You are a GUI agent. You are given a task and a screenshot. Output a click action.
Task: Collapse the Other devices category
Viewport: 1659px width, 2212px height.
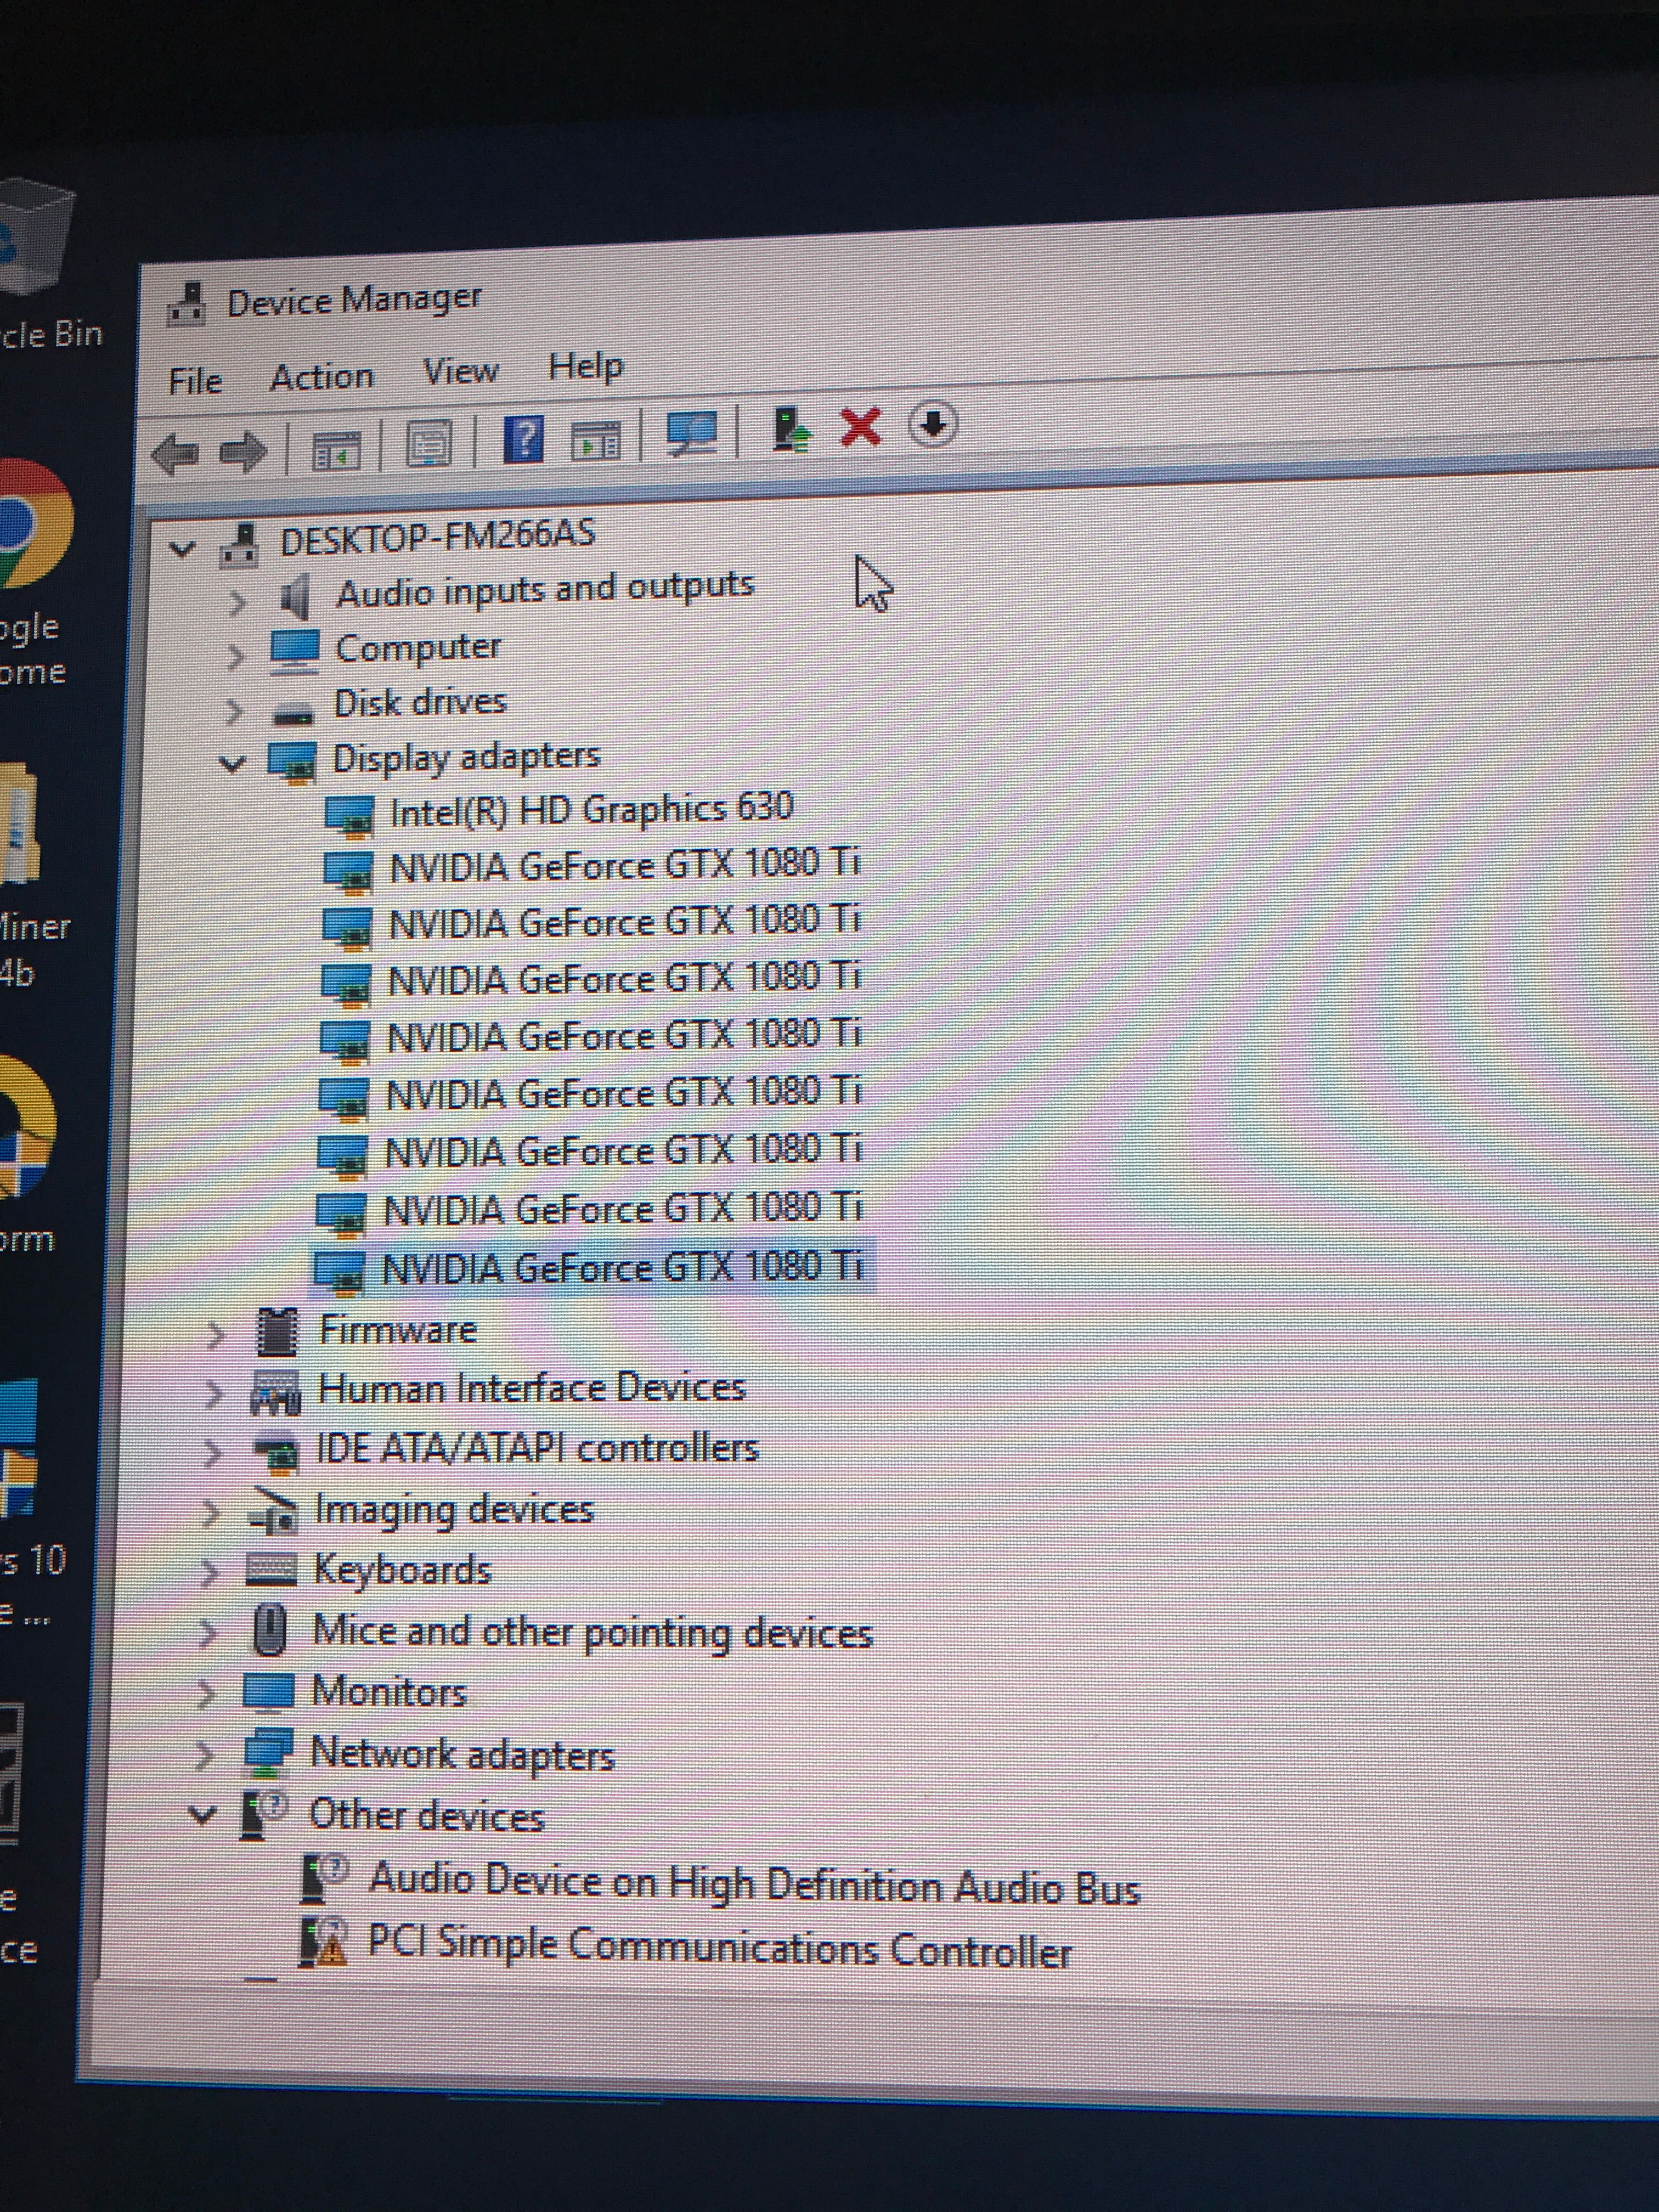[x=203, y=1815]
